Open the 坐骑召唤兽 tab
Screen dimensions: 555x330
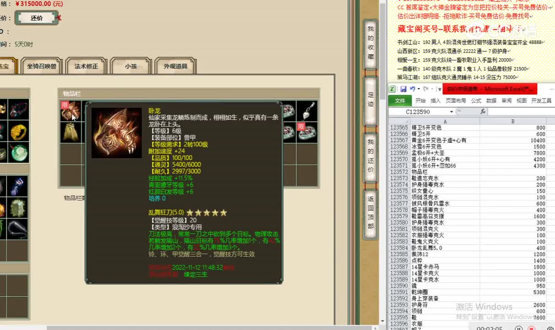click(x=41, y=66)
